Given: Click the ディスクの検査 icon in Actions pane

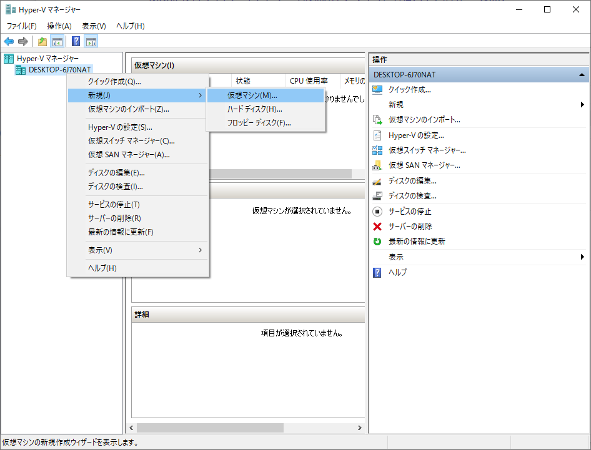Looking at the screenshot, I should click(x=377, y=196).
